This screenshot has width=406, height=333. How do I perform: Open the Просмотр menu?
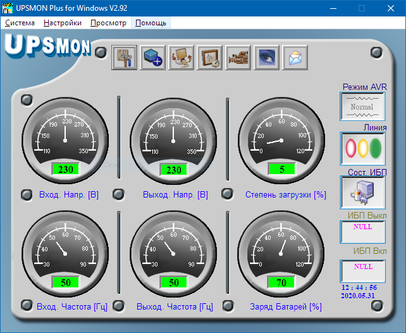pos(108,23)
